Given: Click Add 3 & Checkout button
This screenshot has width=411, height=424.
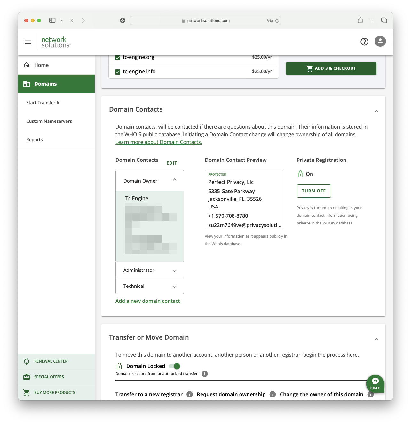Looking at the screenshot, I should coord(331,68).
